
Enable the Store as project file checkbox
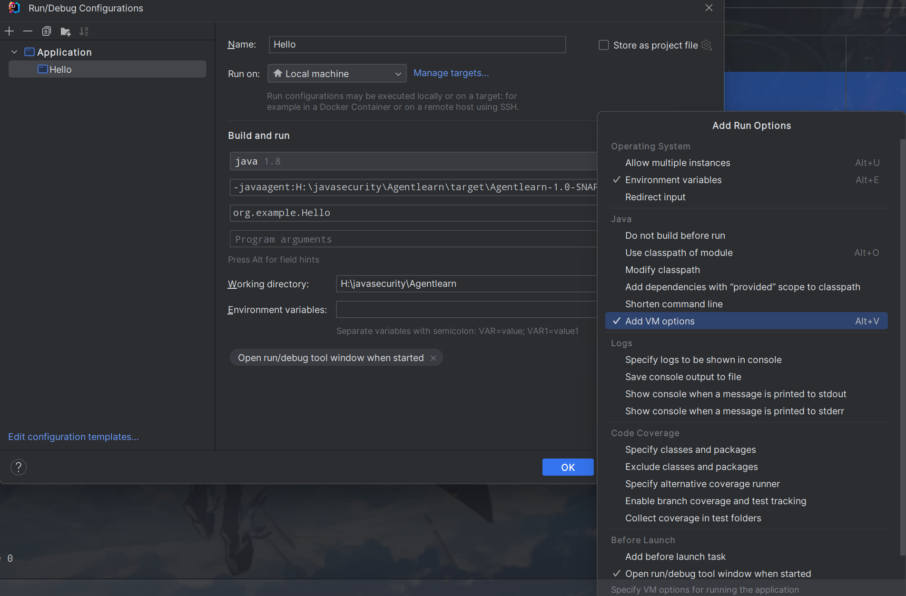click(604, 45)
